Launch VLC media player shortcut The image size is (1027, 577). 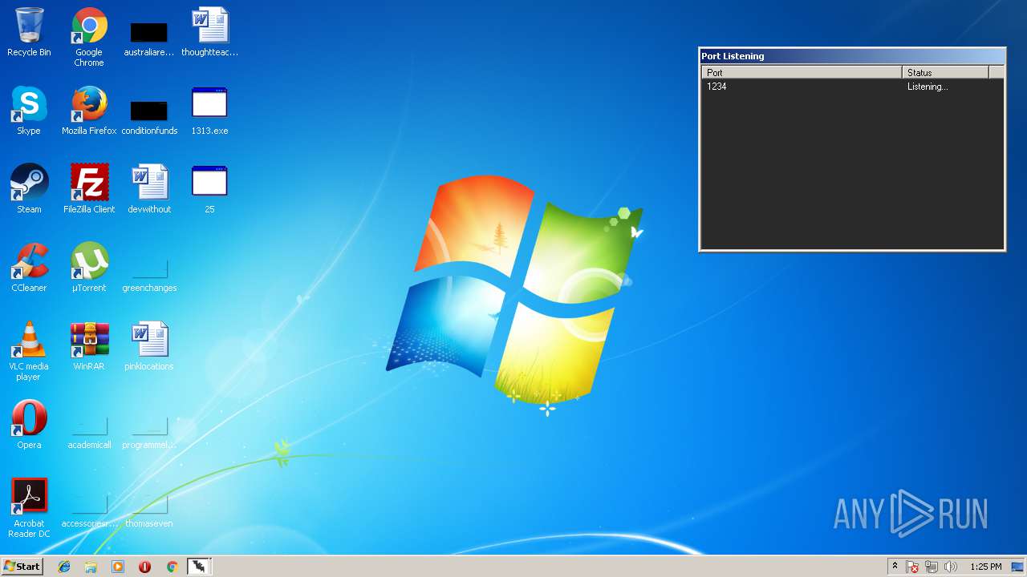[x=29, y=352]
